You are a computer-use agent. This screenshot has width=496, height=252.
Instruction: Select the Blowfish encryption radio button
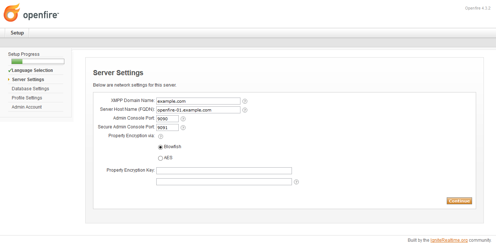pyautogui.click(x=160, y=147)
